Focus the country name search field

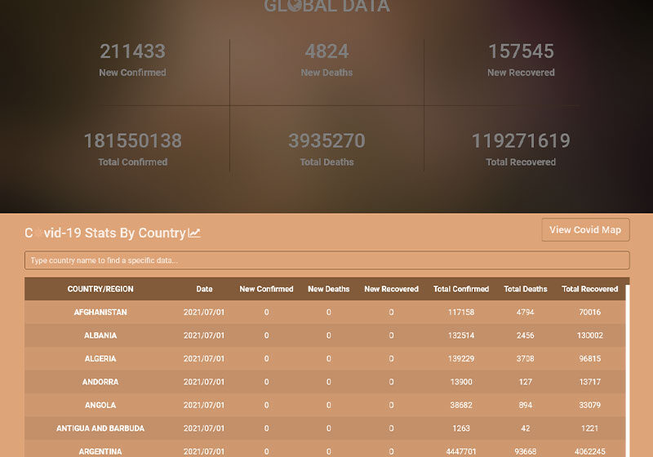(326, 260)
